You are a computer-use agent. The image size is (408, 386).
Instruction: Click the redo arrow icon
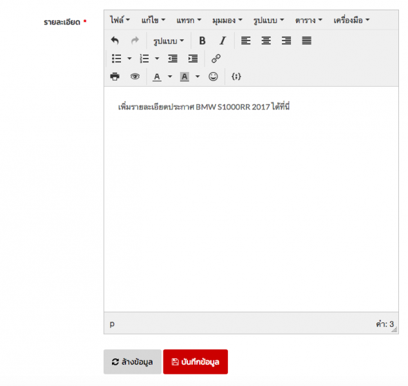[x=134, y=41]
